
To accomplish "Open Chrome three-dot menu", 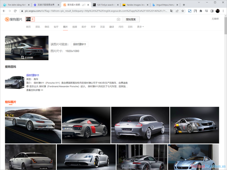I will (223, 11).
